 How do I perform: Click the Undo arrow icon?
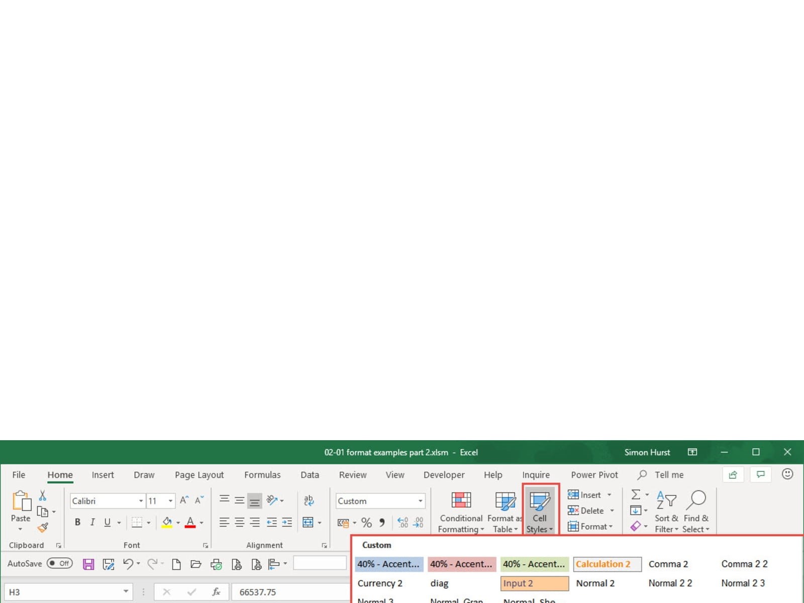pos(128,564)
